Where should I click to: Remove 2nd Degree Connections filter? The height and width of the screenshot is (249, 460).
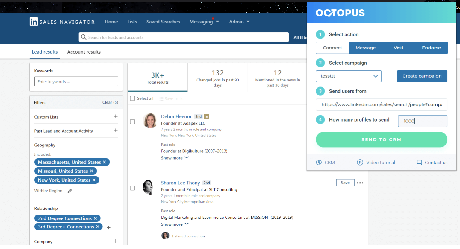pos(96,218)
